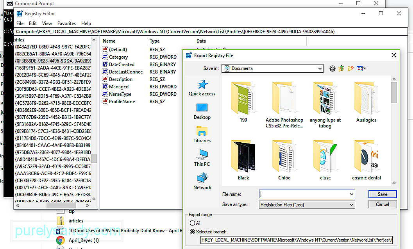The height and width of the screenshot is (249, 413).
Task: Open the Favorites menu in Registry Editor
Action: pos(67,23)
